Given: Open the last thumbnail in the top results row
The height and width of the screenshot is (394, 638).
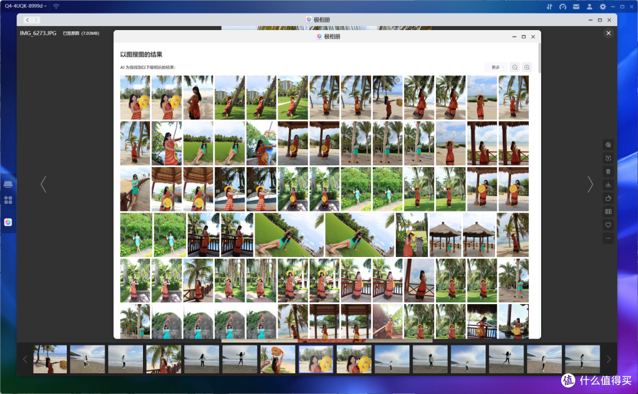Looking at the screenshot, I should coord(513,97).
